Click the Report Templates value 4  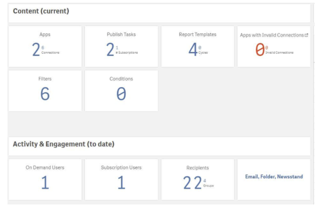pyautogui.click(x=193, y=49)
